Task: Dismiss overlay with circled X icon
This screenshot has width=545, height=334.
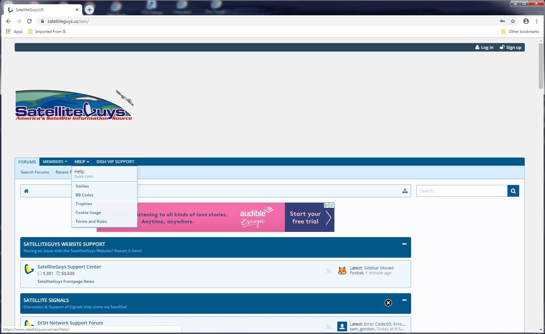Action: tap(388, 303)
